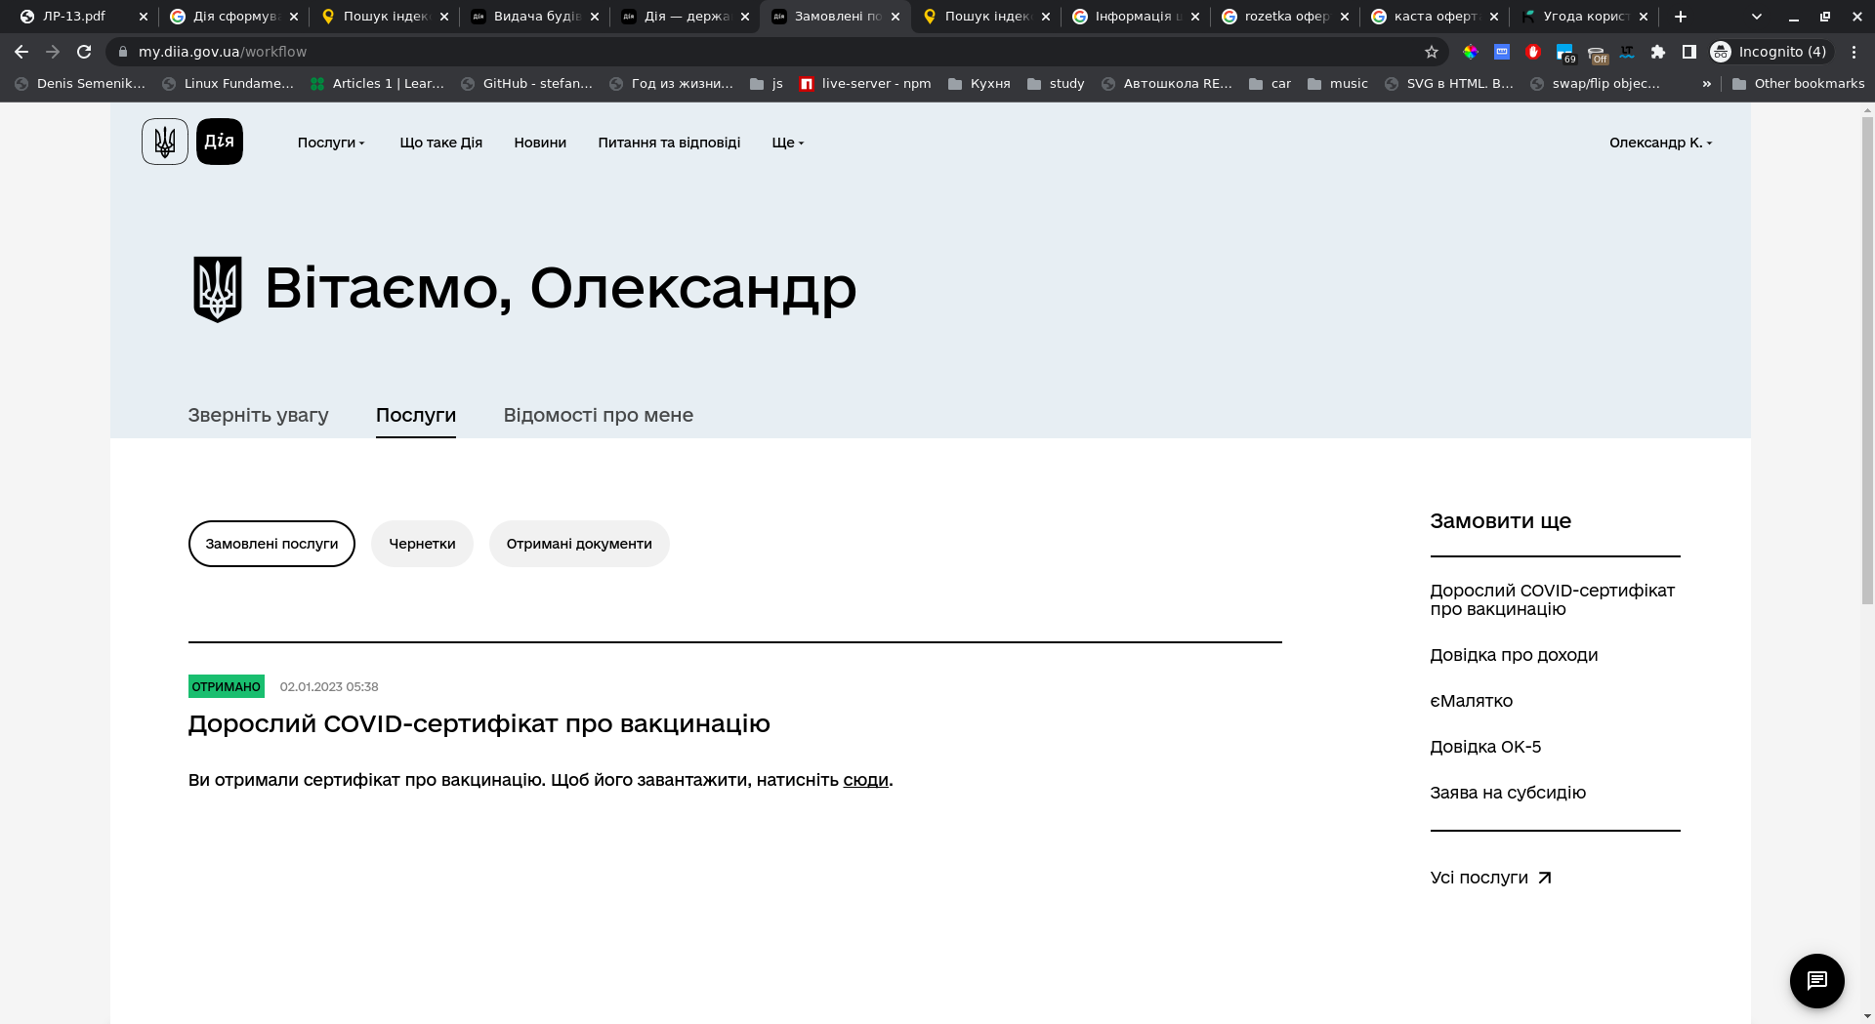The width and height of the screenshot is (1875, 1024).
Task: Open the browser extensions puzzle icon
Action: point(1658,52)
